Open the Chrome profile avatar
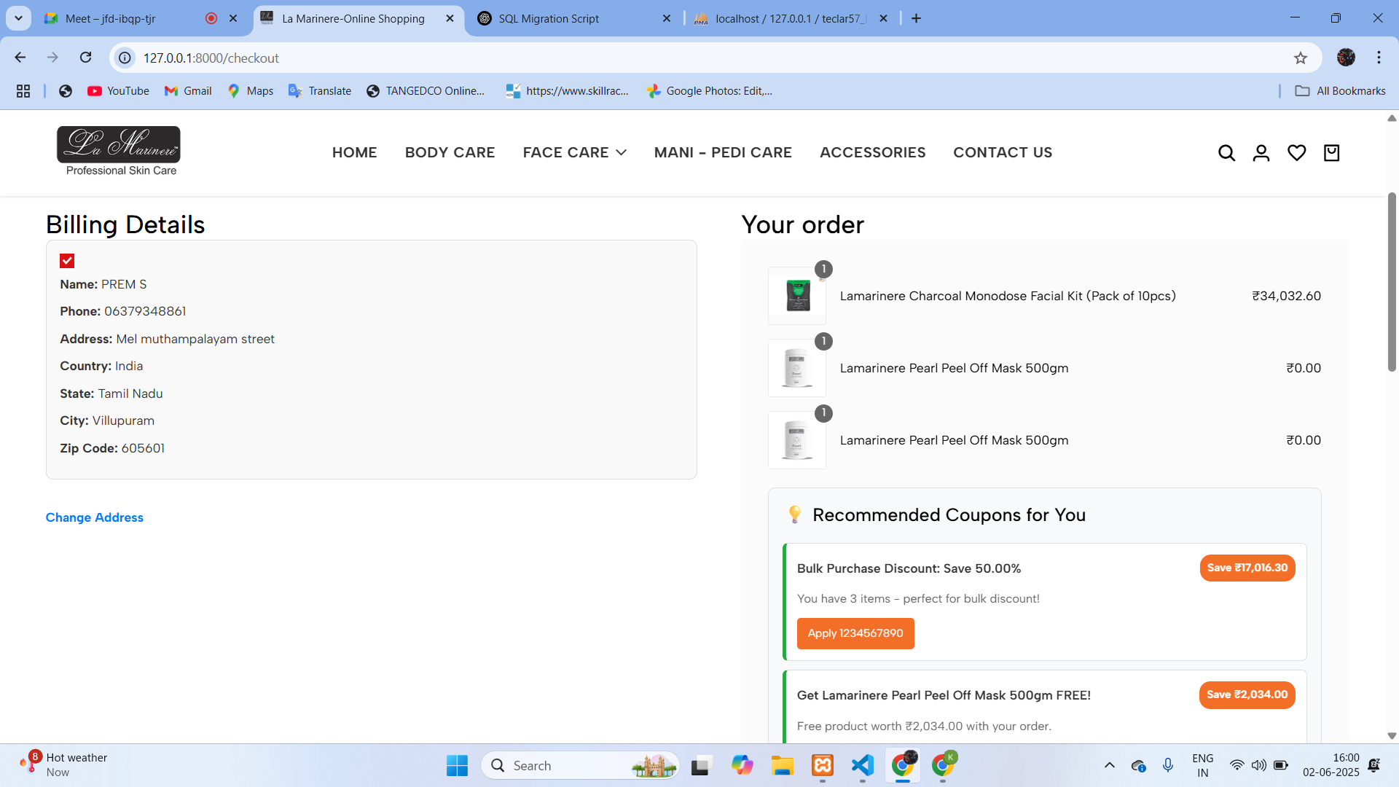1399x787 pixels. (1346, 58)
